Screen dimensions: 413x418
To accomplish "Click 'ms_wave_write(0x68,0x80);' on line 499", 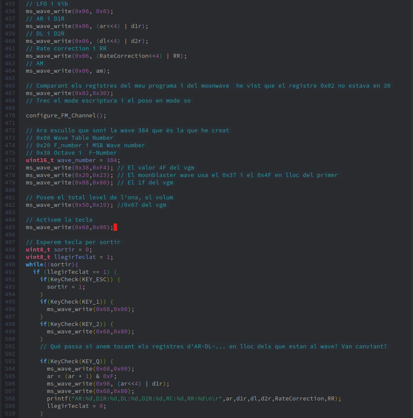I will pos(90,332).
